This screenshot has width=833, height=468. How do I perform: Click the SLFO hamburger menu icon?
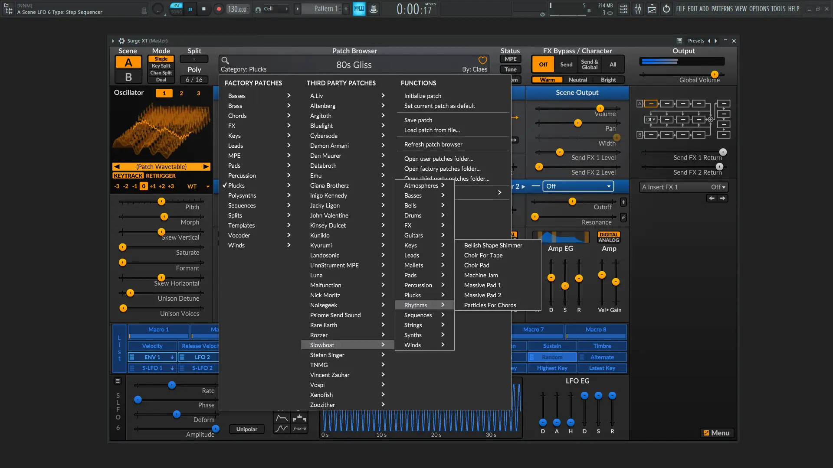coord(118,381)
